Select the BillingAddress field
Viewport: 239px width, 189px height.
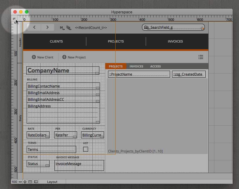tap(63, 113)
